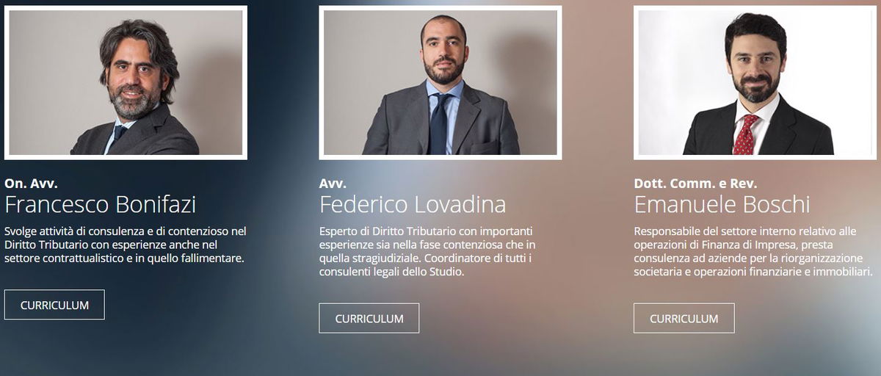Image resolution: width=881 pixels, height=376 pixels.
Task: Select the Emanuele Boschi name heading
Action: pyautogui.click(x=722, y=204)
